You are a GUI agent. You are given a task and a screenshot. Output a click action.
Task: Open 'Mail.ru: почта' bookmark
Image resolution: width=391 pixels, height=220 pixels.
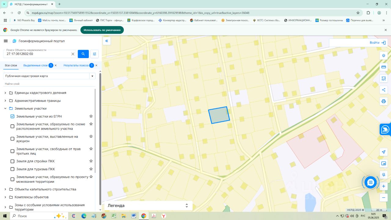(x=52, y=20)
